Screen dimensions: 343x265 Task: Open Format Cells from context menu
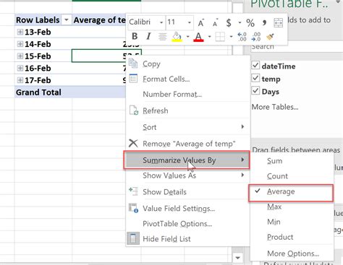187,79
